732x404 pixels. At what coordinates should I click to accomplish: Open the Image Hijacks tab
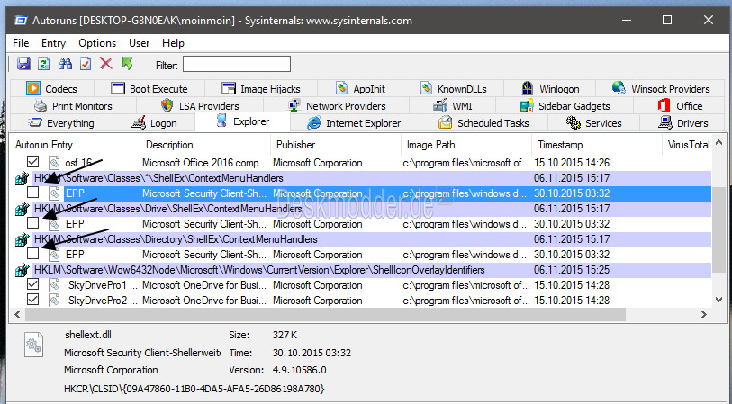click(261, 89)
